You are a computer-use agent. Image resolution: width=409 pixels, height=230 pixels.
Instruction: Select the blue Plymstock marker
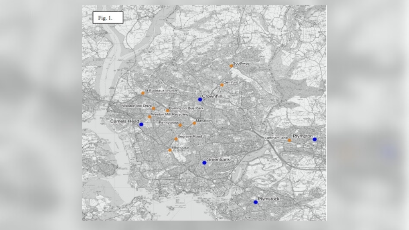pyautogui.click(x=256, y=202)
